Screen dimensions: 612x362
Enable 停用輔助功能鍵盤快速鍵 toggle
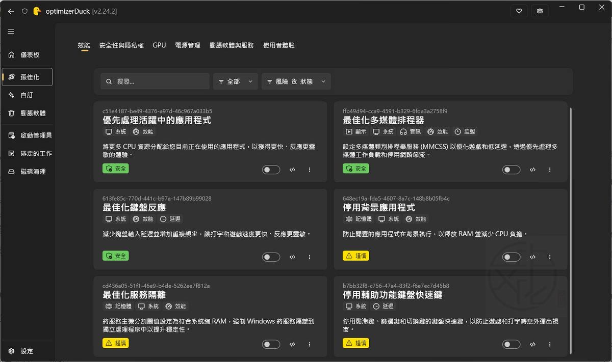pyautogui.click(x=512, y=345)
